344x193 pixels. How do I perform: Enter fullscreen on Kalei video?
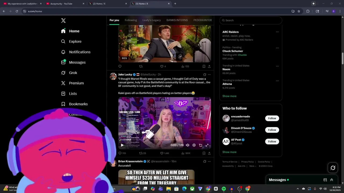207,145
